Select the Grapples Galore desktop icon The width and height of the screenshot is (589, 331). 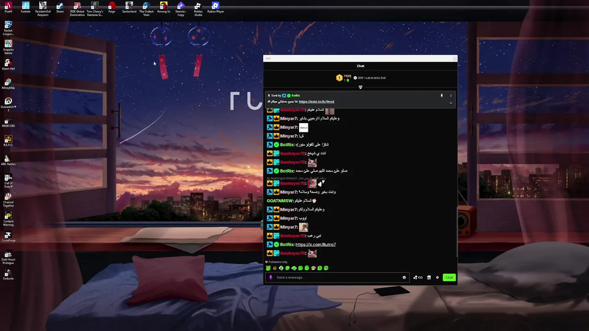click(8, 47)
